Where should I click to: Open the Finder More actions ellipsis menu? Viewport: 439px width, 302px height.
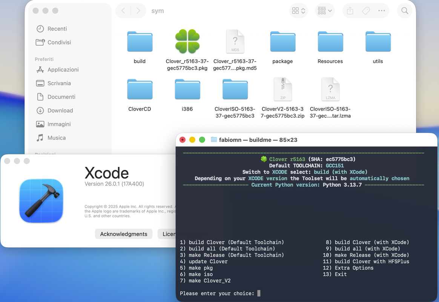click(382, 11)
